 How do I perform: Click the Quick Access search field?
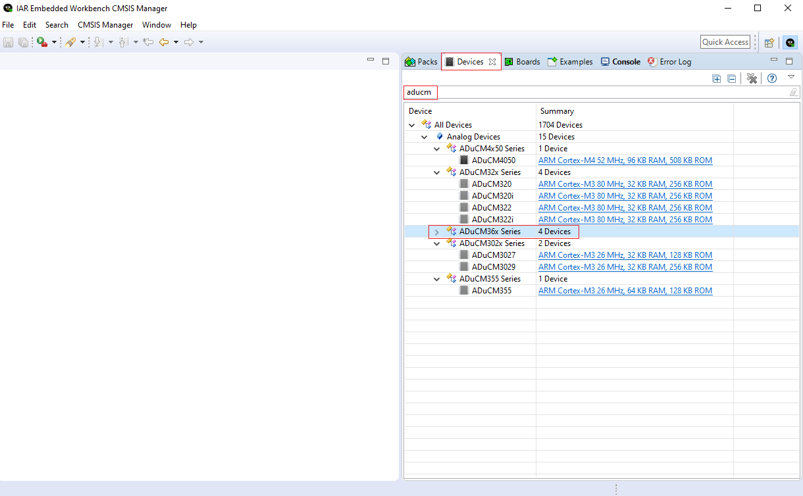pos(725,42)
